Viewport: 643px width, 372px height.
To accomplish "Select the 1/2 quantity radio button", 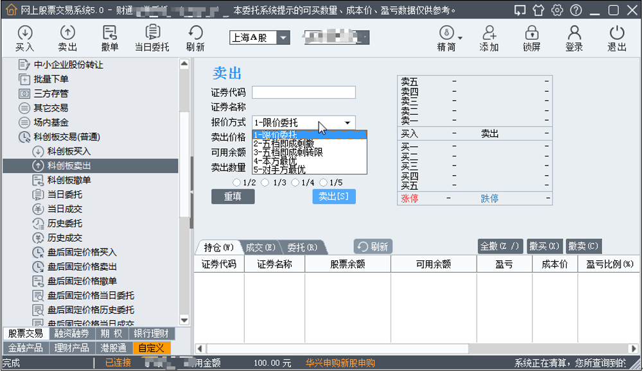I will coord(236,183).
